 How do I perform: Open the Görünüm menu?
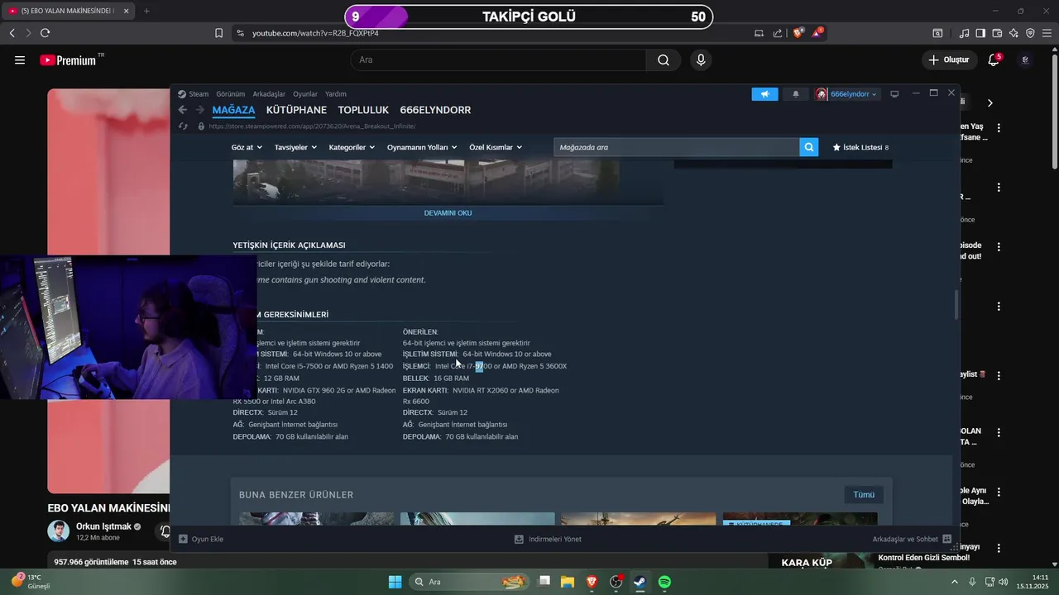coord(230,94)
